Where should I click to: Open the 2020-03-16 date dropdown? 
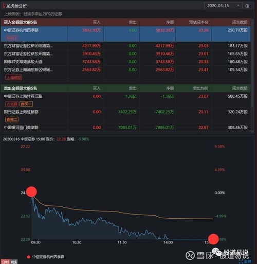(223, 6)
